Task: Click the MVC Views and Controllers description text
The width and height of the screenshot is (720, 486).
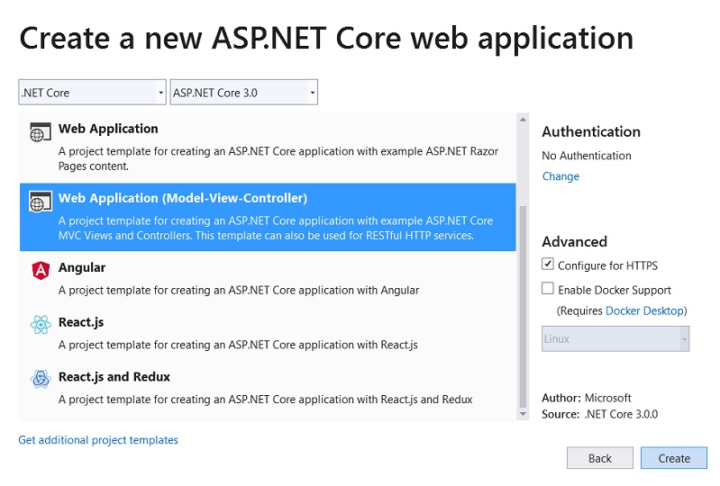Action: pyautogui.click(x=276, y=228)
